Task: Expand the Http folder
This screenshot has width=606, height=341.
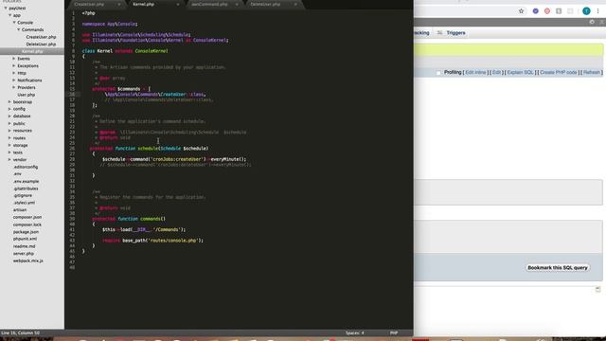Action: pos(14,73)
